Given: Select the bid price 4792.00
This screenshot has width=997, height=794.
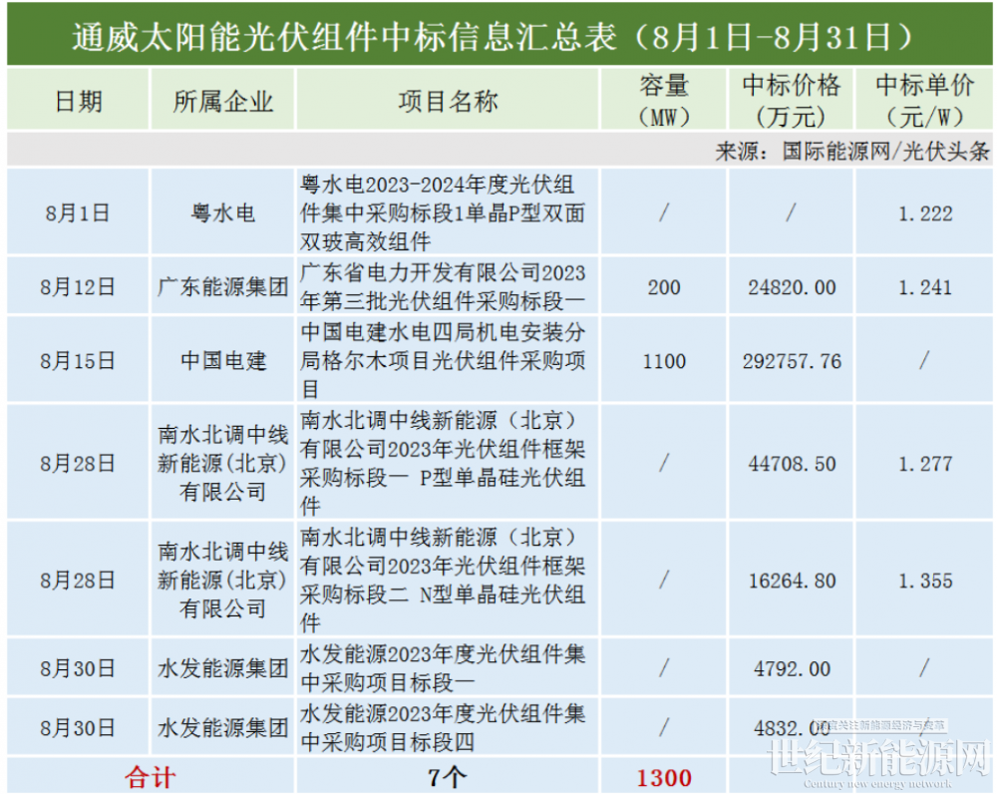Looking at the screenshot, I should pos(792,669).
